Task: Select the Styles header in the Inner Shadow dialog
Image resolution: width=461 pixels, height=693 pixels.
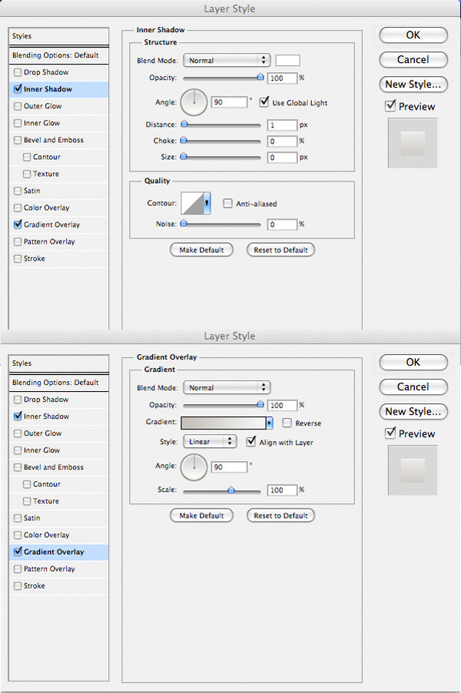Action: 59,36
